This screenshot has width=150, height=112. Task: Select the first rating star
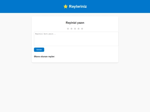point(68,28)
